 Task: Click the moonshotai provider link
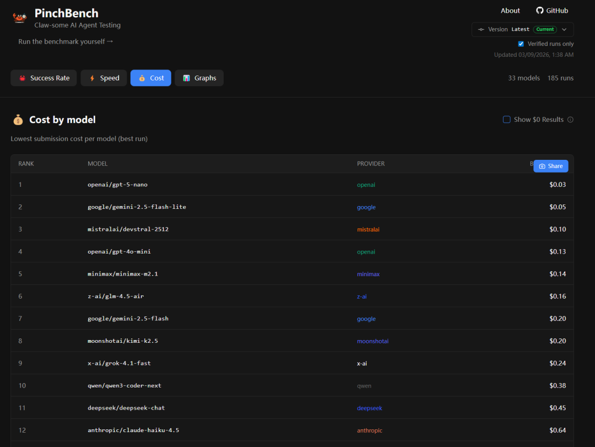pyautogui.click(x=372, y=341)
